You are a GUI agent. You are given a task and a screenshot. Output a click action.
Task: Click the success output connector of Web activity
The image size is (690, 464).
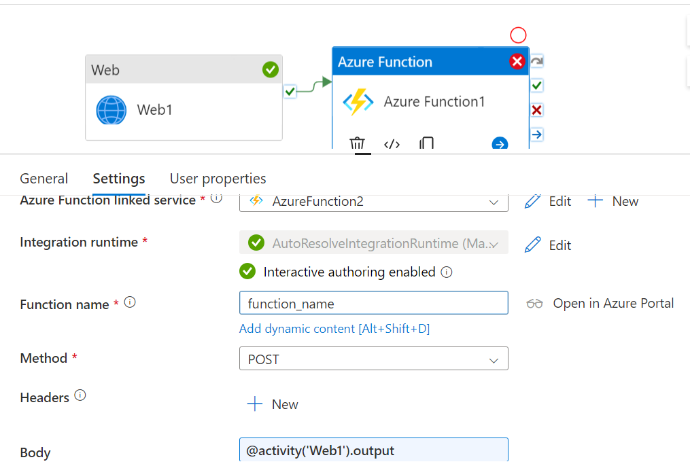290,92
